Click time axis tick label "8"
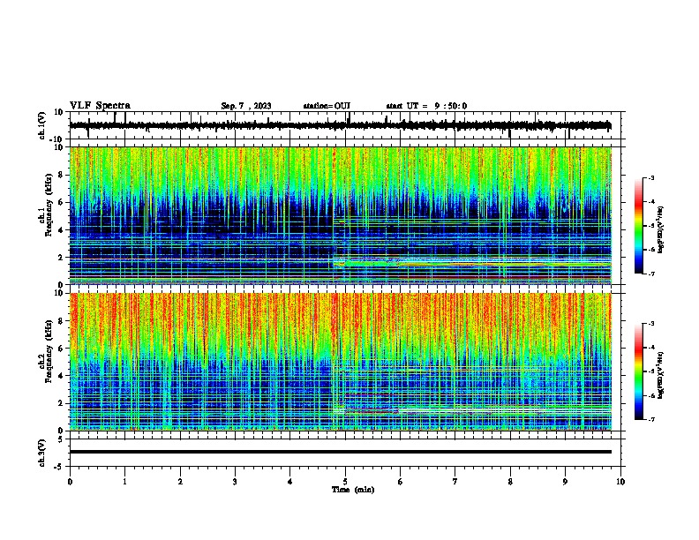699x540 pixels. tap(510, 482)
